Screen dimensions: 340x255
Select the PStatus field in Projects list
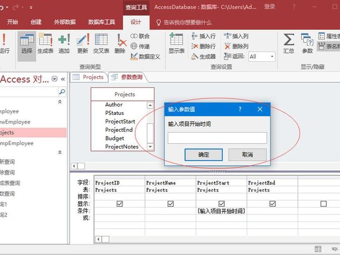point(114,113)
